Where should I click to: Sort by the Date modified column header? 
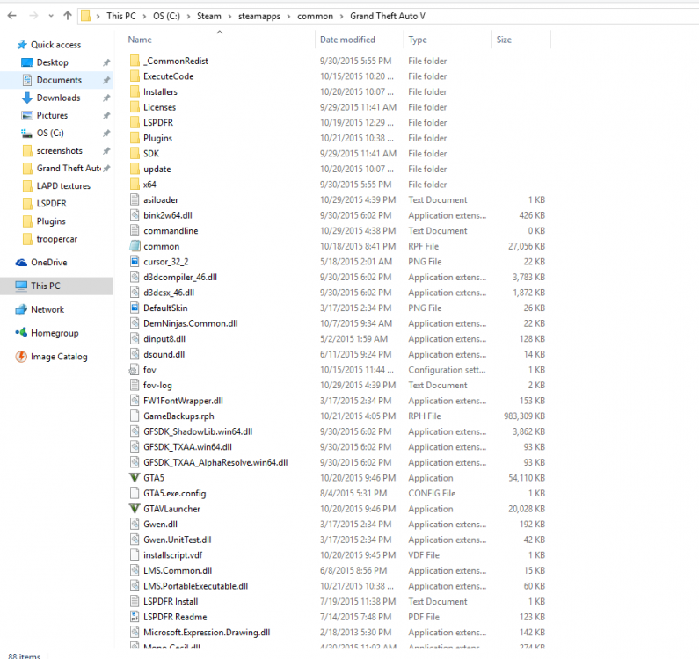[347, 40]
